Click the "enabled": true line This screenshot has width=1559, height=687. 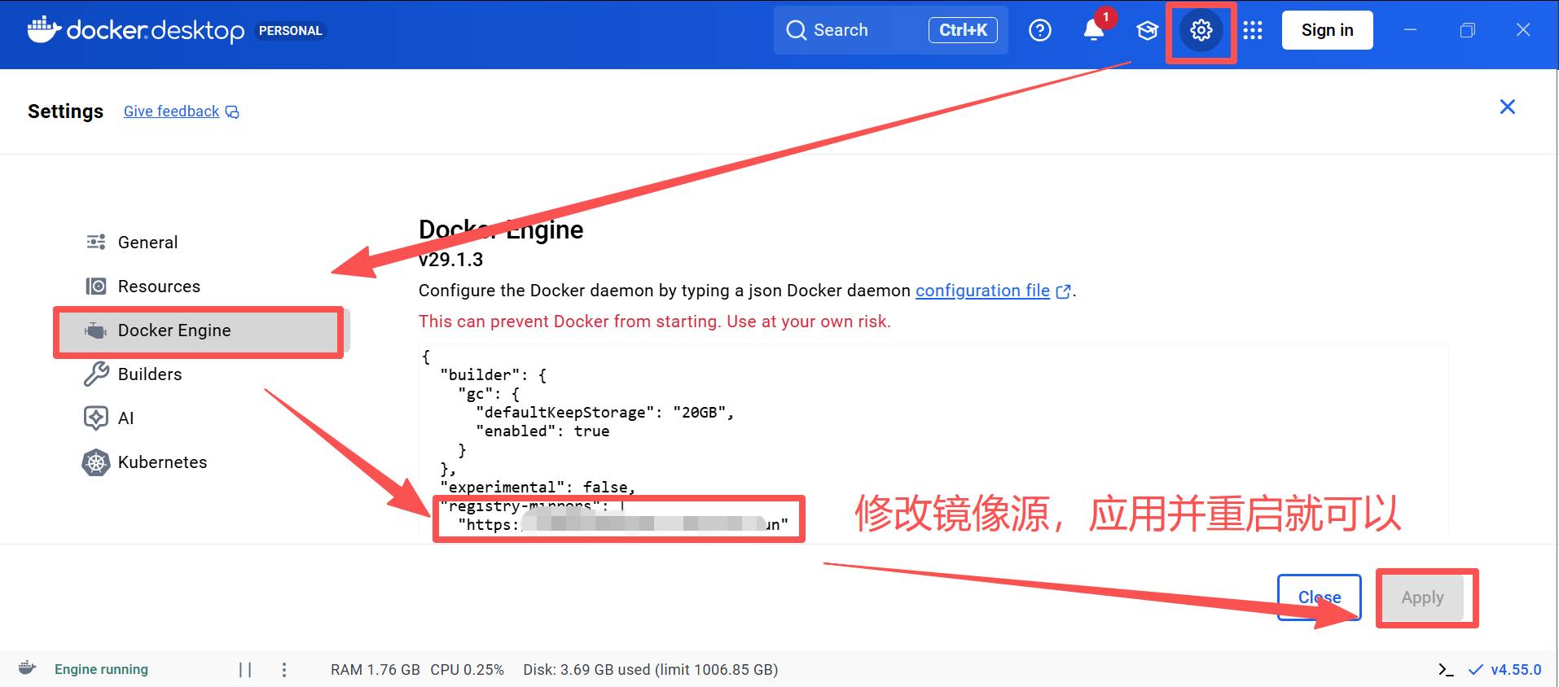tap(542, 431)
